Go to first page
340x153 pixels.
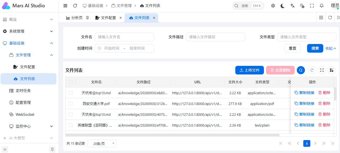click(x=281, y=143)
